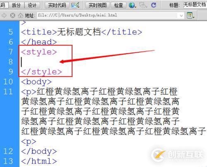The height and width of the screenshot is (167, 207).
Task: Click the home page icon
Action: tap(21, 15)
